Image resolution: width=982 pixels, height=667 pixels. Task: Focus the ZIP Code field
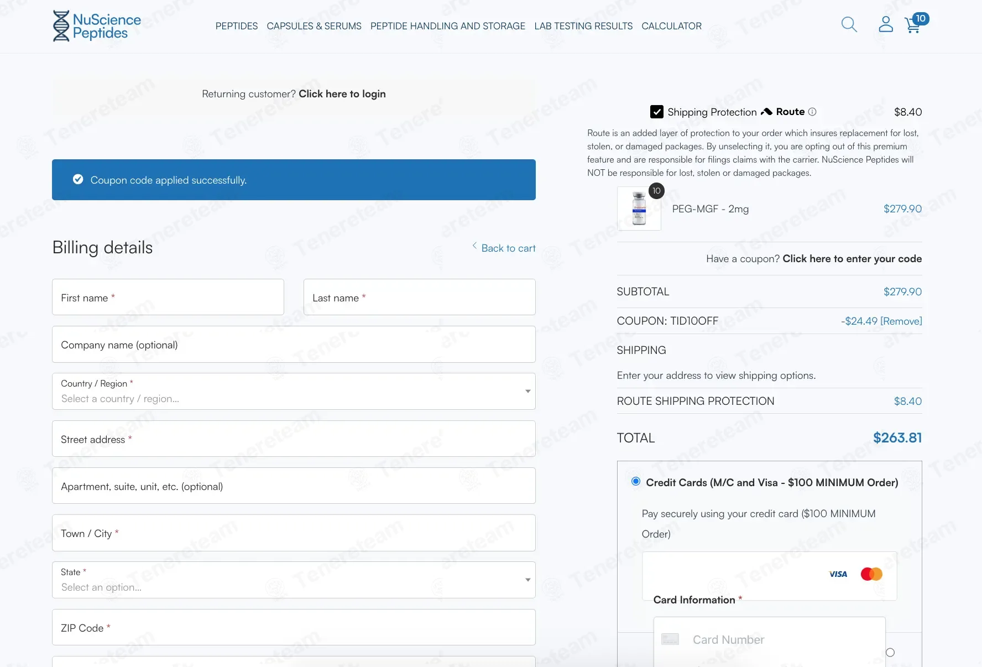tap(294, 627)
